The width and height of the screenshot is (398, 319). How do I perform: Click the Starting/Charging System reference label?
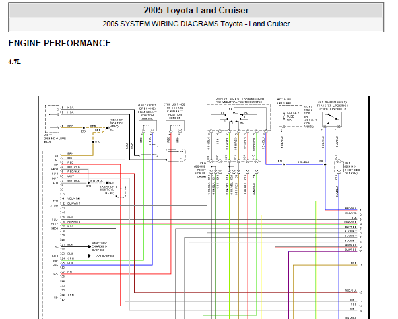pos(99,246)
